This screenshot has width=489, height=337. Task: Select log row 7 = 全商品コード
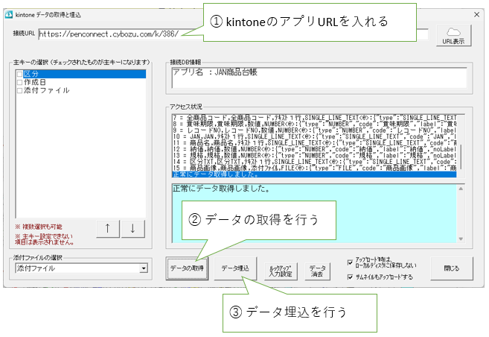tap(314, 118)
